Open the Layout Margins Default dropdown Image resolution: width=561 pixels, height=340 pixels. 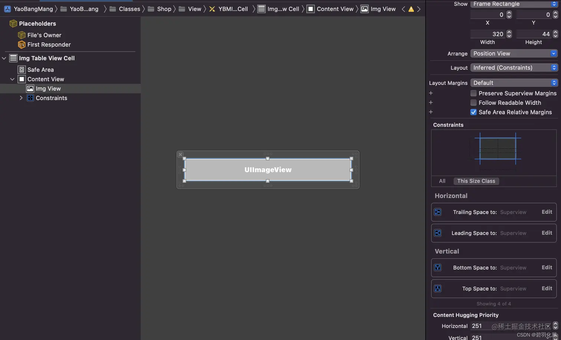(514, 83)
